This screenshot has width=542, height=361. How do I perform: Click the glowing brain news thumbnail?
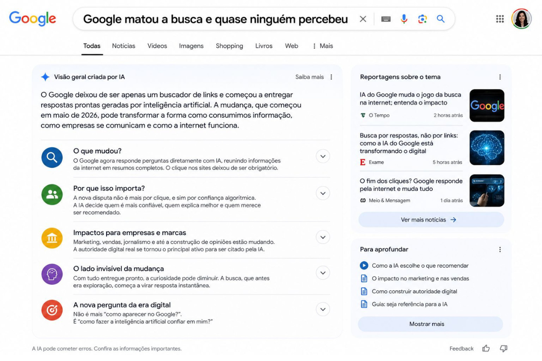487,148
